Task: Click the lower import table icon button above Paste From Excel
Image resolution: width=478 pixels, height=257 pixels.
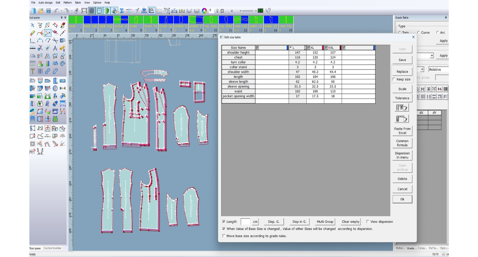Action: 402,119
